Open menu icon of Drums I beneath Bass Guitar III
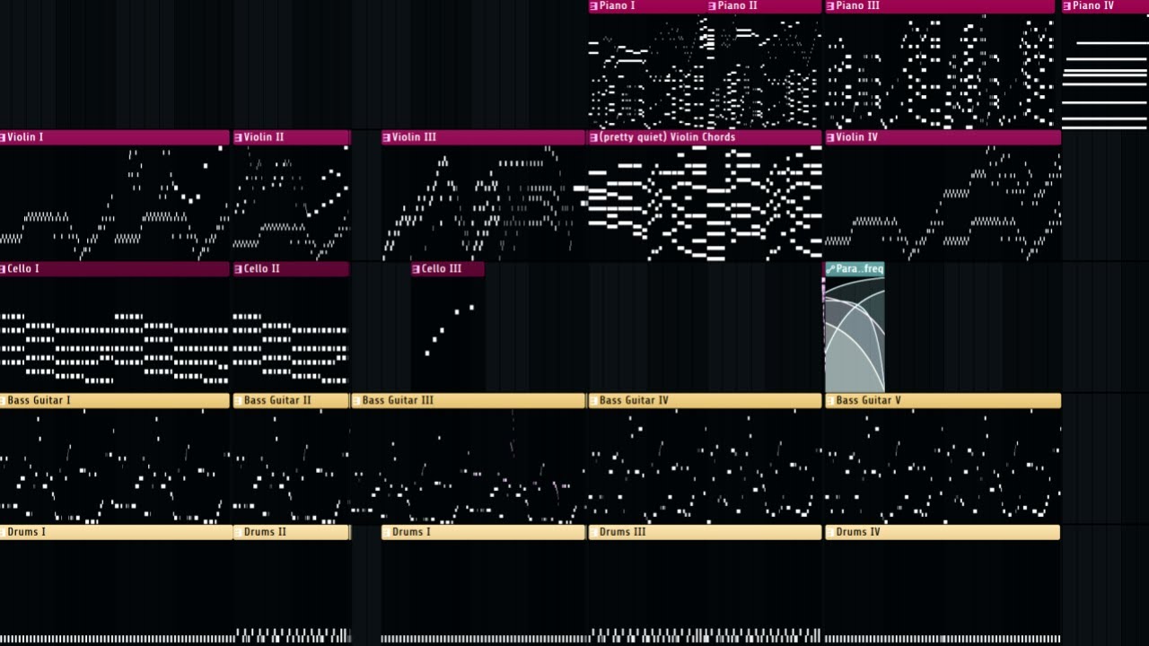This screenshot has height=646, width=1149. [387, 532]
